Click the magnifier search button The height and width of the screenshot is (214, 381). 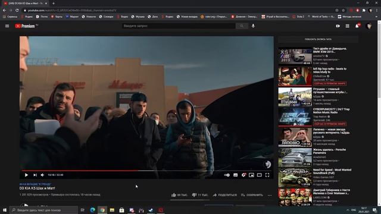coord(242,26)
